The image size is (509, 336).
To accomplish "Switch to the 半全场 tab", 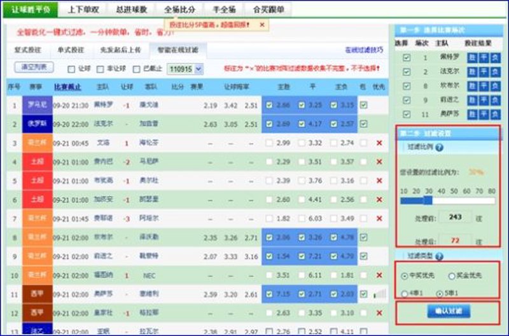I will pyautogui.click(x=224, y=10).
